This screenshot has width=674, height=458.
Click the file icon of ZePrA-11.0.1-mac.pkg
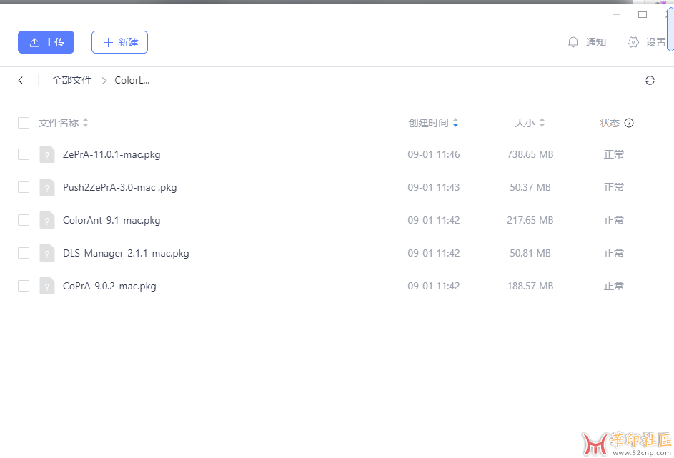(47, 154)
